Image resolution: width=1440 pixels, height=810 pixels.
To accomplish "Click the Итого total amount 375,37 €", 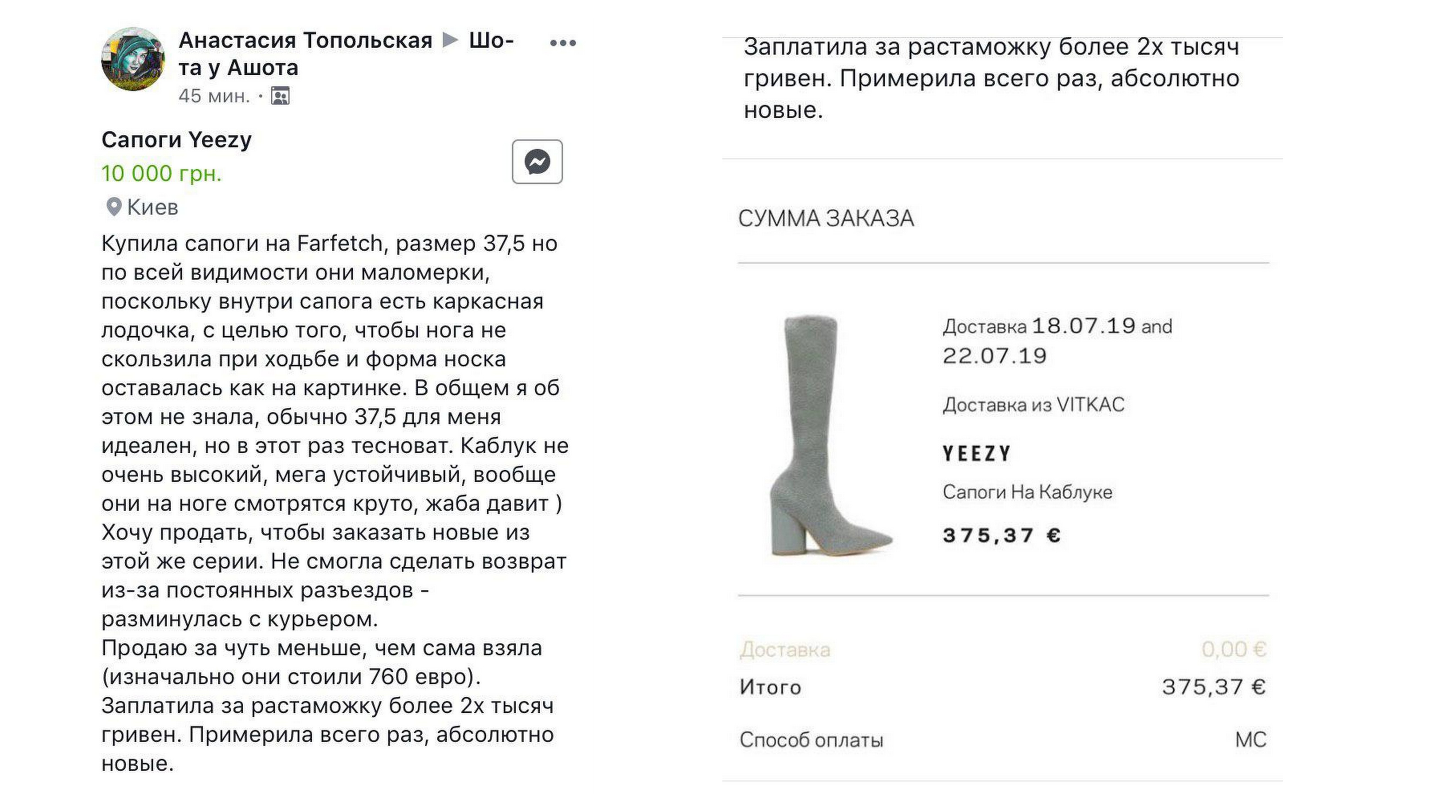I will [1214, 687].
